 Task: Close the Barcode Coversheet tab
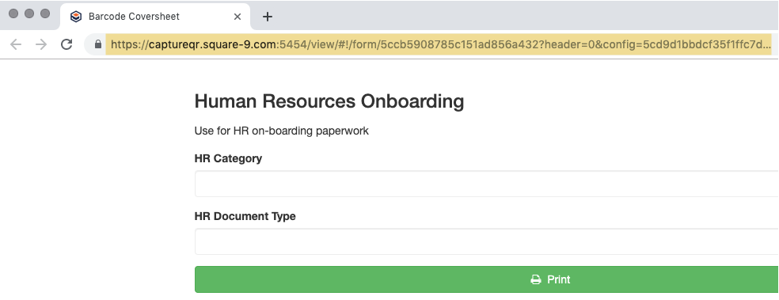(237, 17)
